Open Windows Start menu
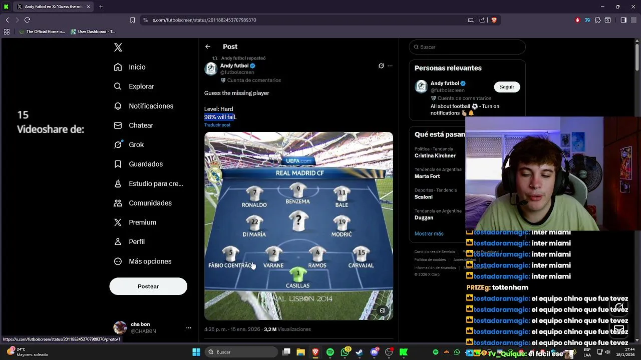Viewport: 641px width, 360px height. [x=196, y=352]
